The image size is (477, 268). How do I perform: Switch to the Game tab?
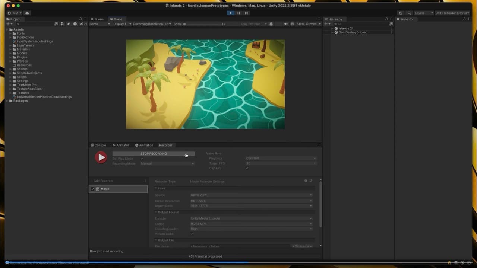(x=116, y=19)
